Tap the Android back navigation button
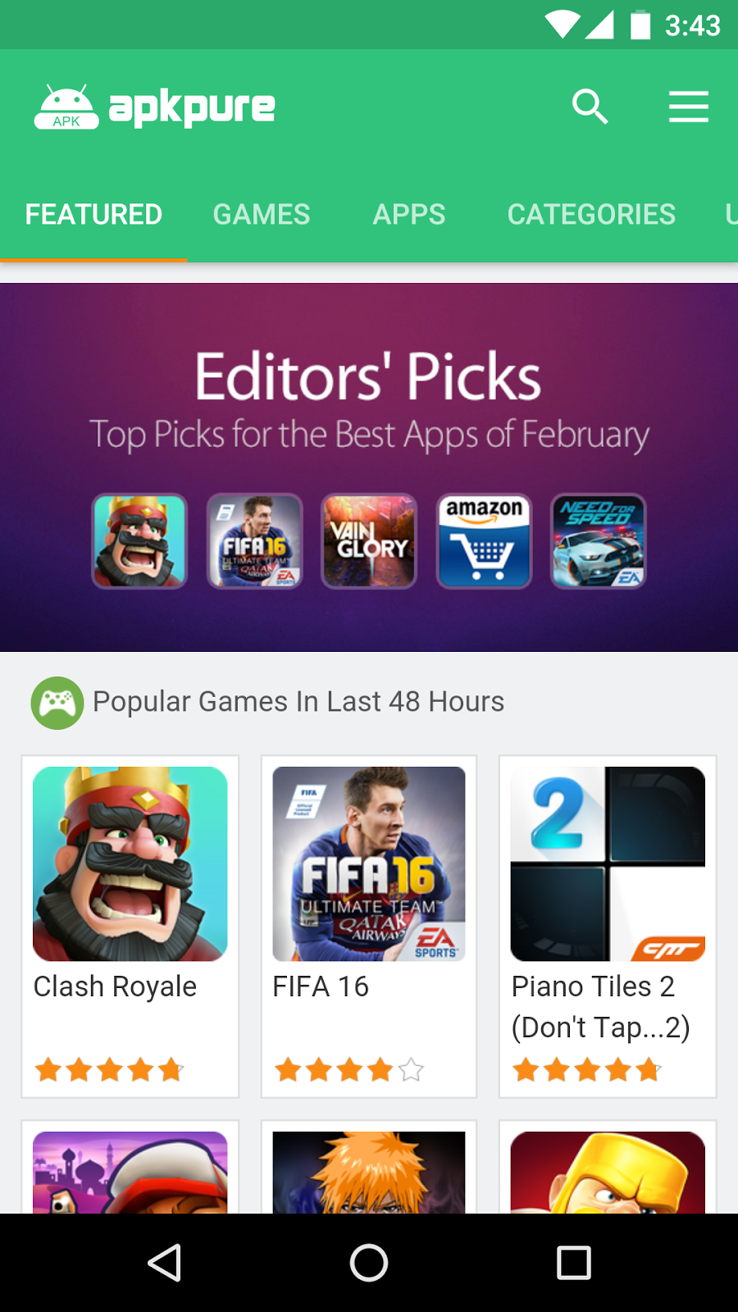Screen dimensions: 738x1312 click(x=164, y=1263)
